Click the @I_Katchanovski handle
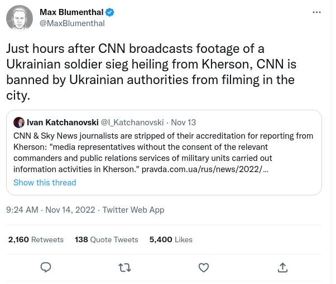 pos(132,123)
